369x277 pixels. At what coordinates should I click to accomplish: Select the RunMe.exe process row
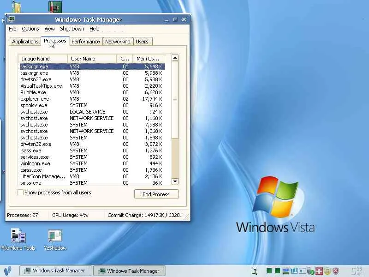pos(92,92)
